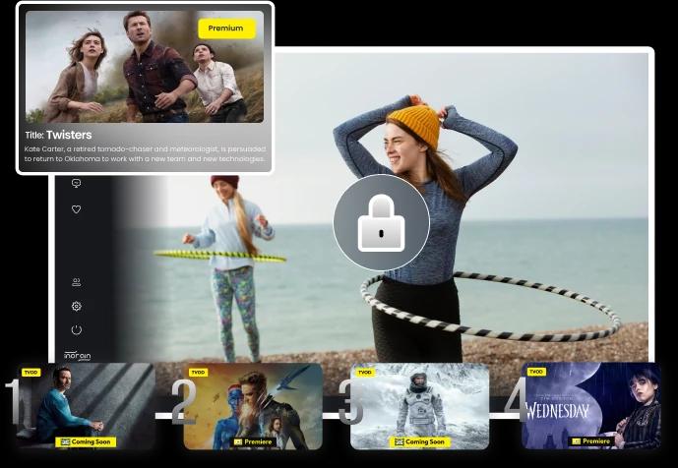Click the lock icon on the video
Viewport: 678px width, 468px height.
coord(381,223)
